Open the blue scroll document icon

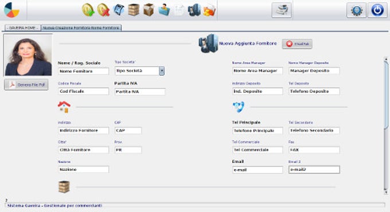[x=119, y=10]
